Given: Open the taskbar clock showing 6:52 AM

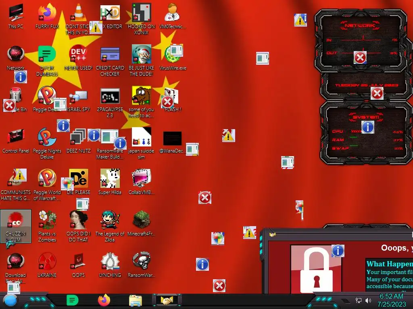Looking at the screenshot, I should [392, 300].
